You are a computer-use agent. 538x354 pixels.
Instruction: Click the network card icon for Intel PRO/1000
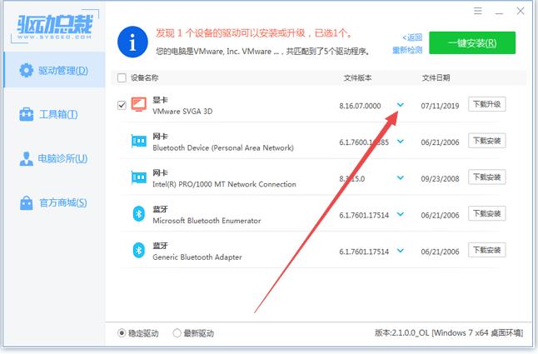(138, 177)
